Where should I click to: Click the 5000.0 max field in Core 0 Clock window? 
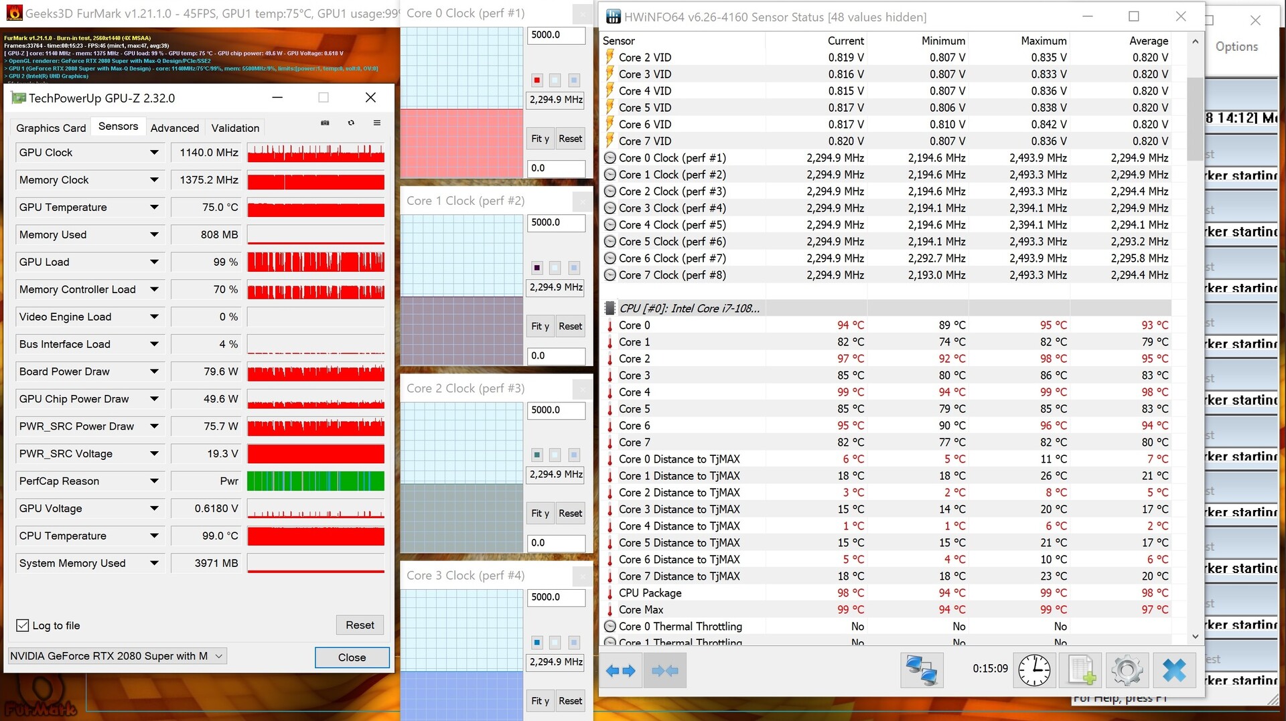(x=556, y=35)
